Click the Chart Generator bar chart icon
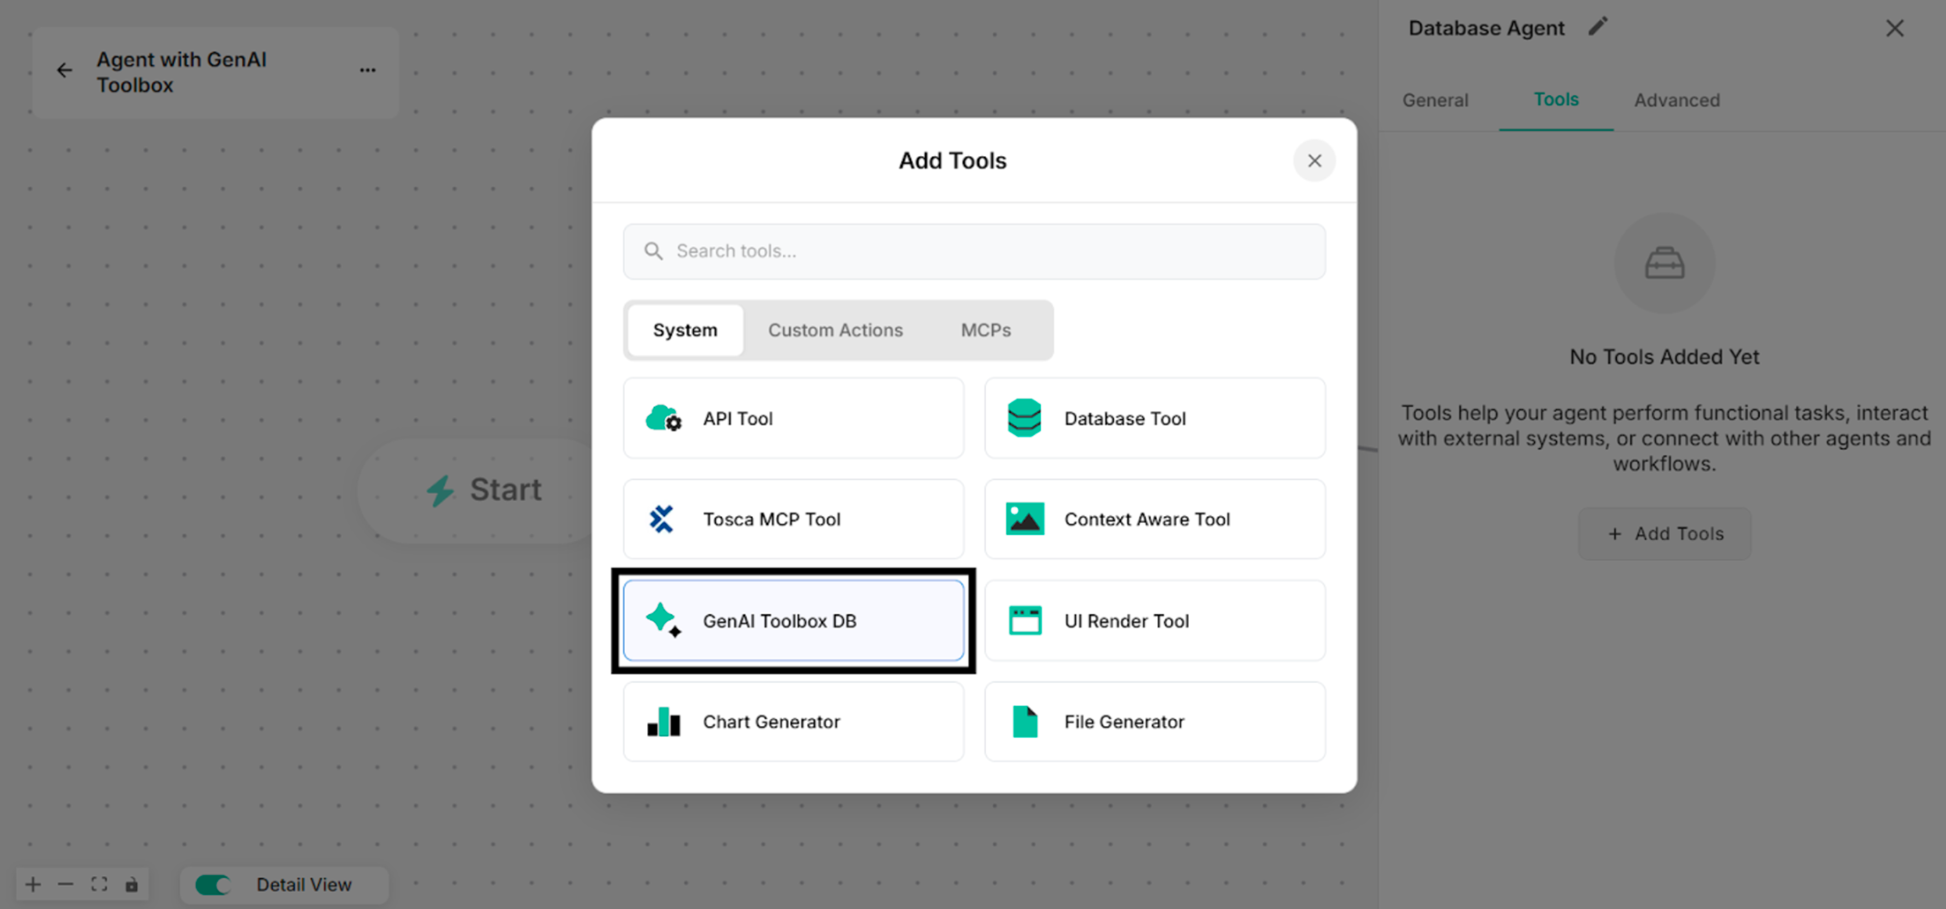This screenshot has width=1946, height=909. [663, 722]
